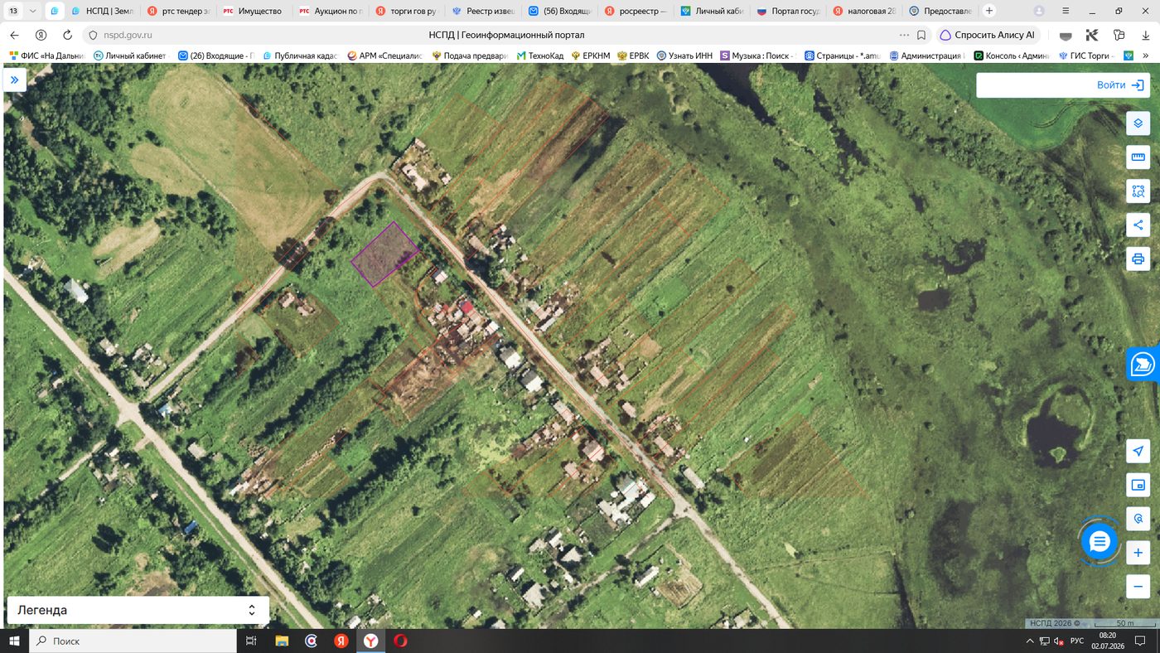
Task: Open the Windows Start menu
Action: (14, 641)
